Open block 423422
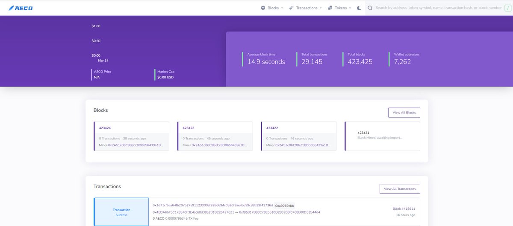513x226 pixels. 272,128
